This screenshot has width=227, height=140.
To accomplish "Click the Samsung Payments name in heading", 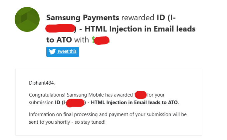I will [83, 18].
